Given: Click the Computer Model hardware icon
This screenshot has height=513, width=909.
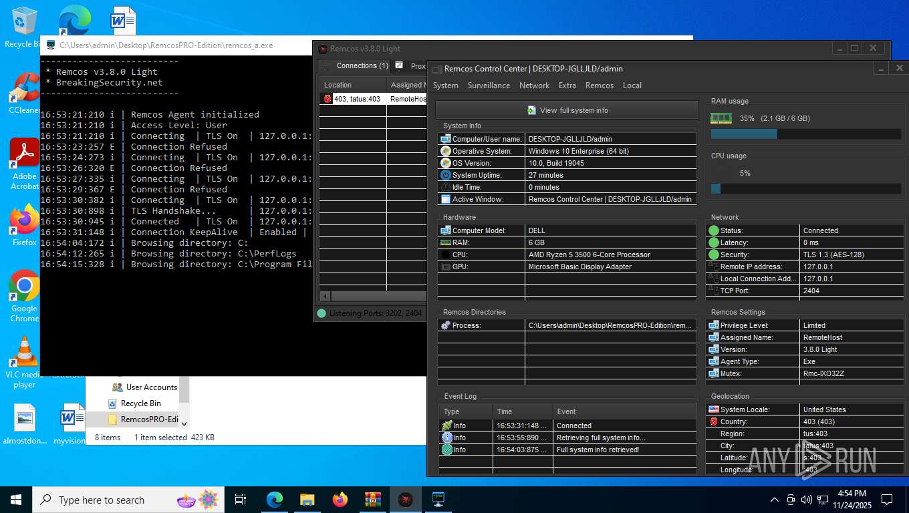Looking at the screenshot, I should tap(446, 230).
